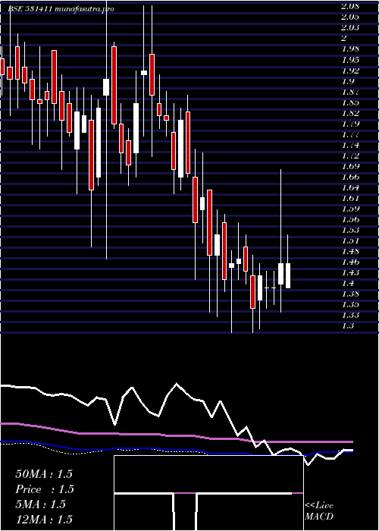Select the 12MA : 1.5 indicator readout
This screenshot has width=379, height=531.
point(44,519)
